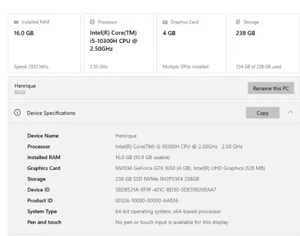Click the Rename this PC button
This screenshot has width=300, height=236.
[x=271, y=88]
